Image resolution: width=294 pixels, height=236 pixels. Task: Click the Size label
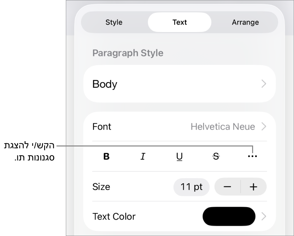click(x=101, y=187)
